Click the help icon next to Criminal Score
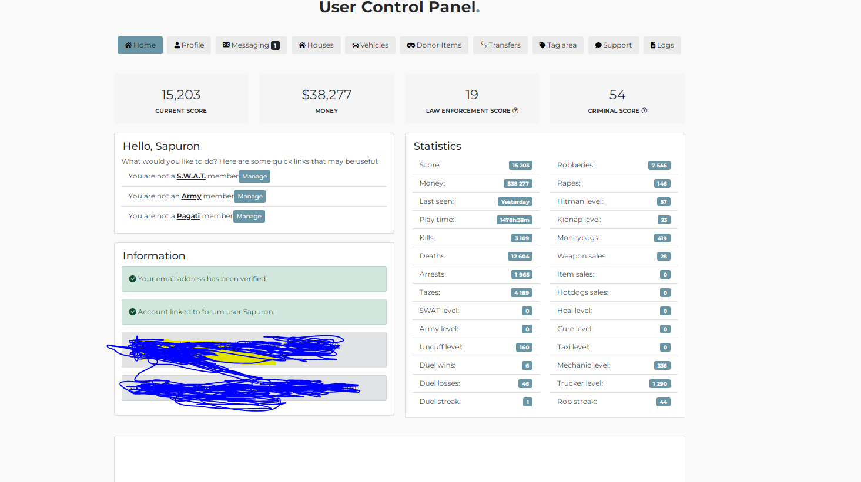Image resolution: width=861 pixels, height=482 pixels. (x=644, y=111)
